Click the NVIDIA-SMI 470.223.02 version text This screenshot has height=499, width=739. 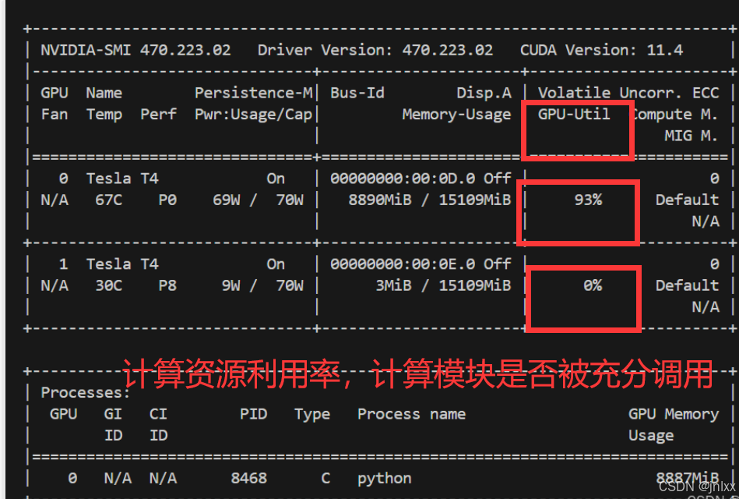tap(135, 50)
